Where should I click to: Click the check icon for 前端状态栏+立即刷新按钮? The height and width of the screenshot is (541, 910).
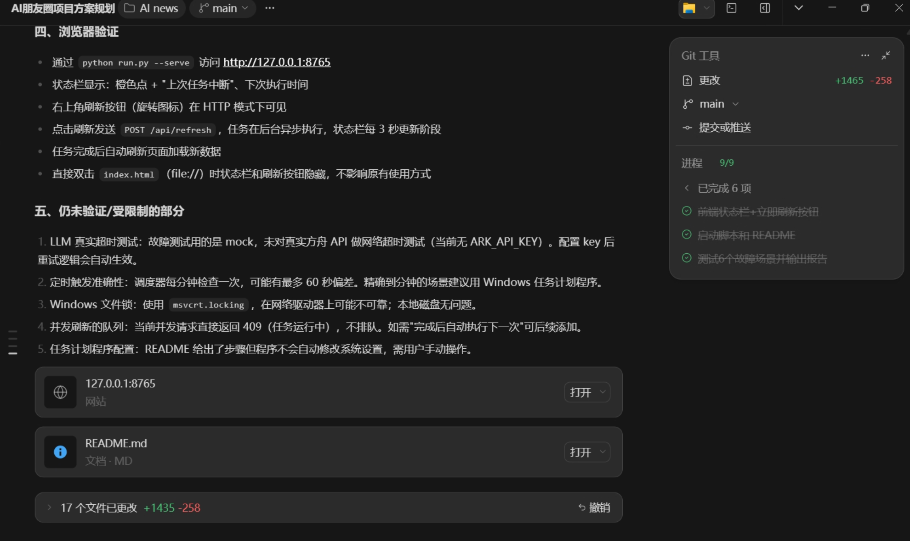coord(687,211)
